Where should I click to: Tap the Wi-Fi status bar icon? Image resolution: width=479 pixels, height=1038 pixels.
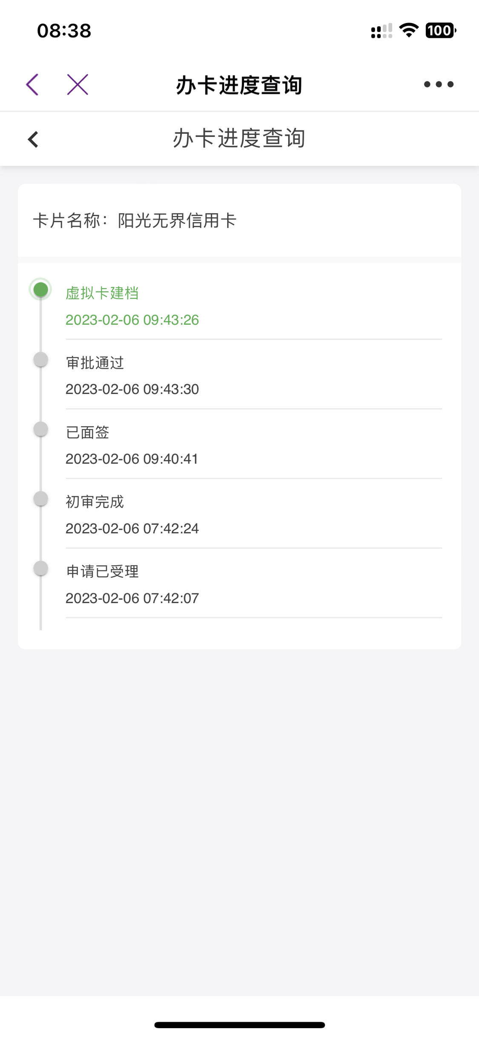point(409,30)
